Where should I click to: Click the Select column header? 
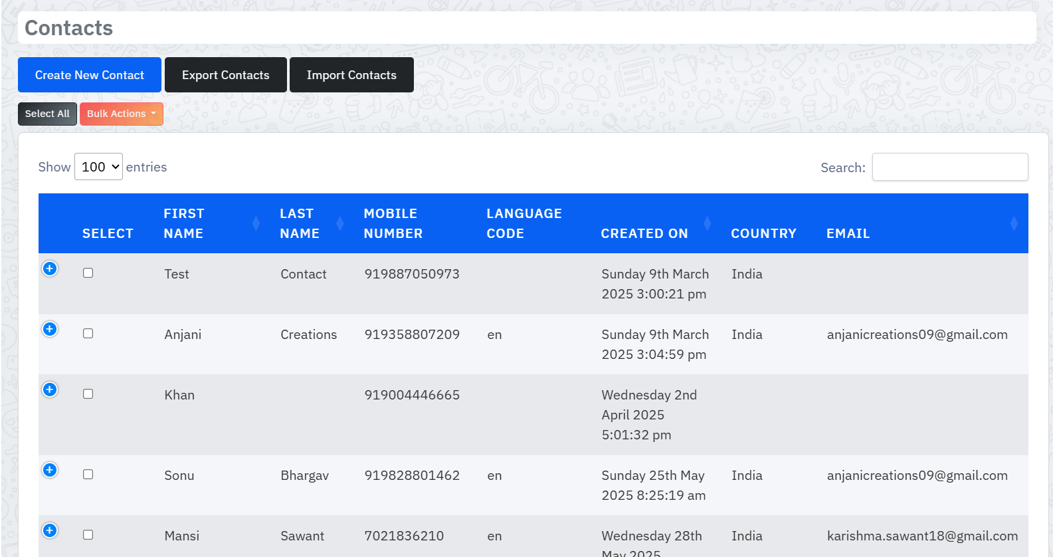point(108,233)
